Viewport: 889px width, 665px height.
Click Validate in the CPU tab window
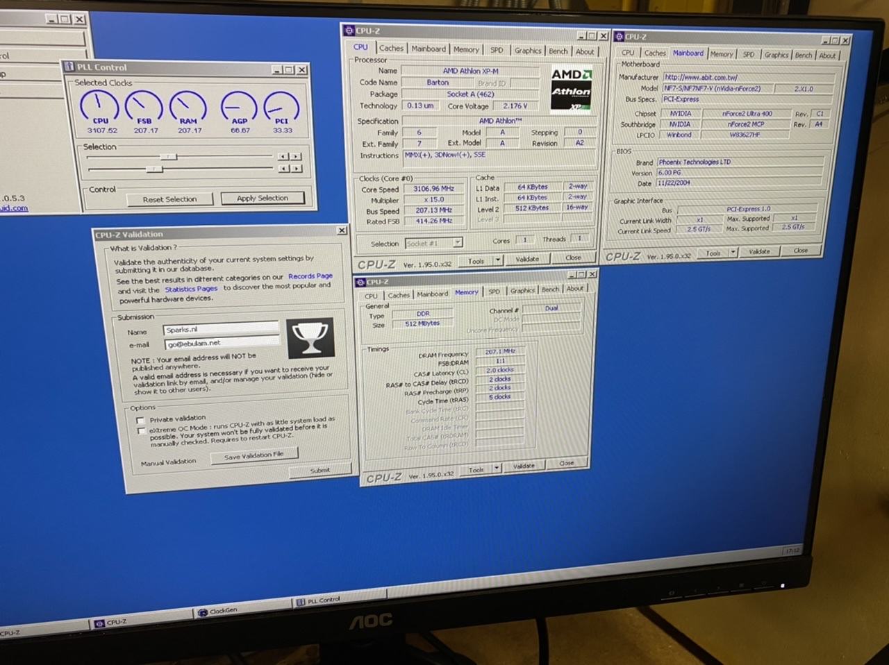[x=527, y=259]
